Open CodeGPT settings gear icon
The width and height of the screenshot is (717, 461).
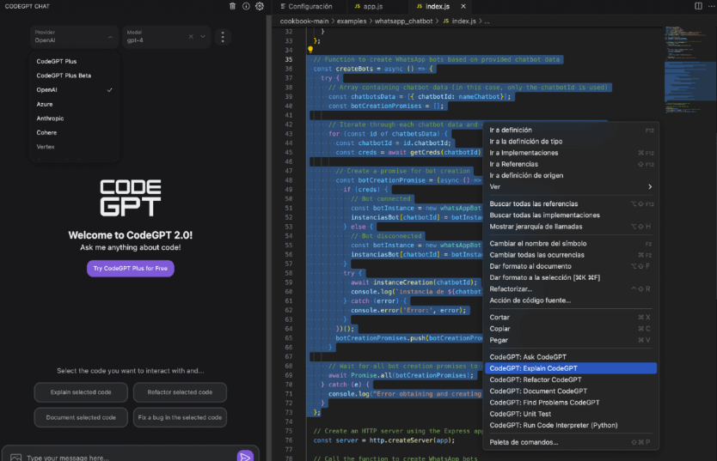click(260, 6)
